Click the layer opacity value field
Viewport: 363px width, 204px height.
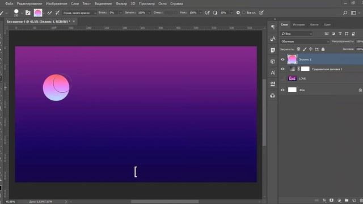coord(359,41)
